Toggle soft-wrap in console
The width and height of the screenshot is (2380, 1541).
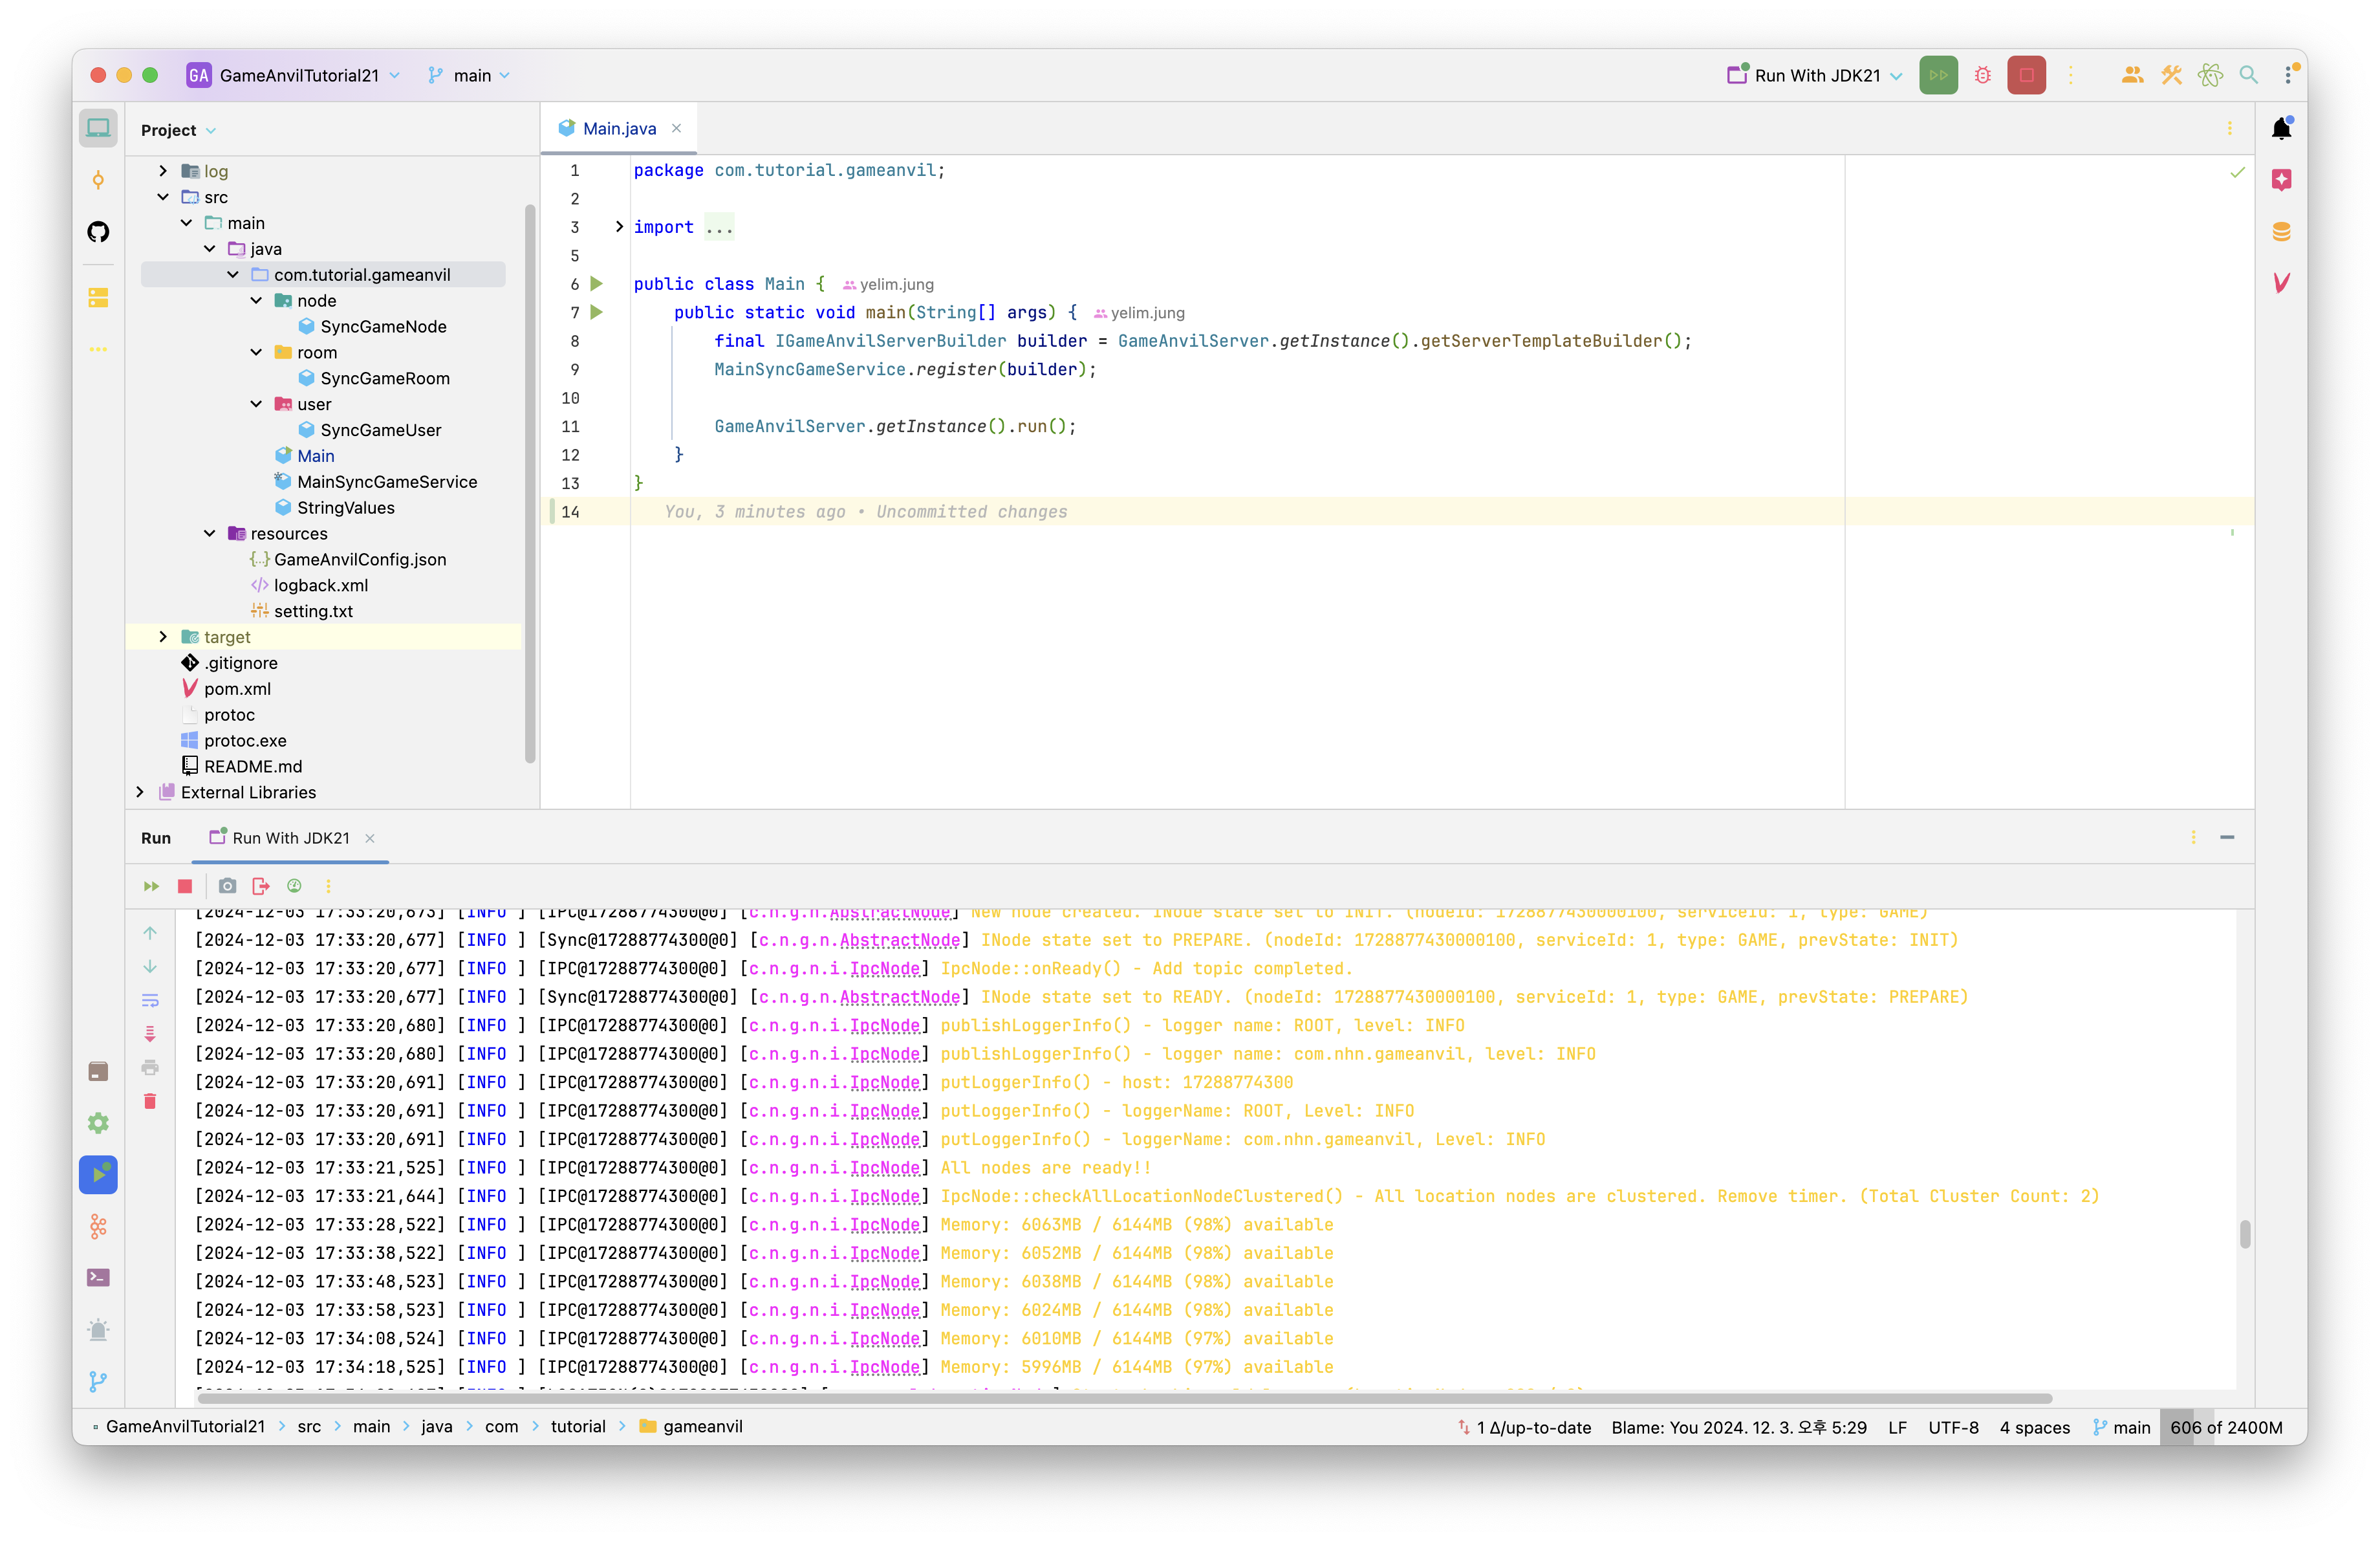(x=150, y=1000)
